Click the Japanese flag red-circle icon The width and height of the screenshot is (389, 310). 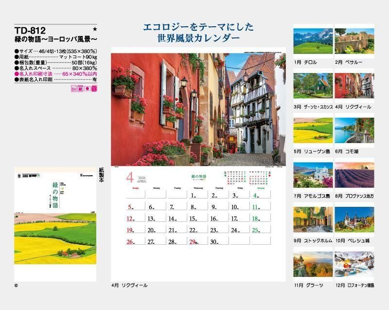(x=87, y=89)
